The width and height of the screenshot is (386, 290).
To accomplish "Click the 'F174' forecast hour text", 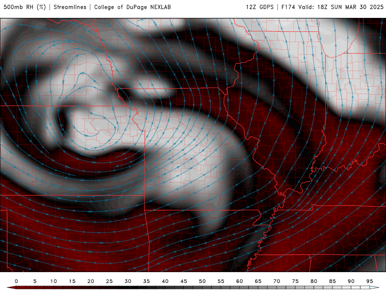I will point(288,7).
